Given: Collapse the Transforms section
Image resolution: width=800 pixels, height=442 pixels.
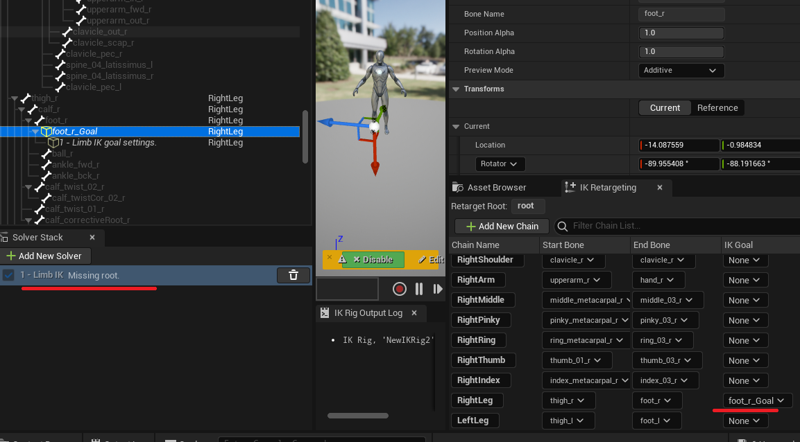Looking at the screenshot, I should pyautogui.click(x=456, y=89).
